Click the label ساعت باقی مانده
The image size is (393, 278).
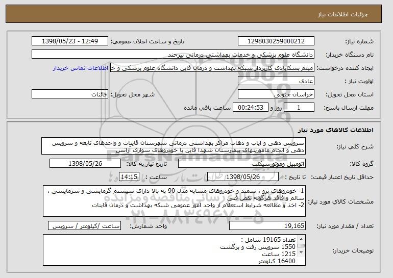pos(207,108)
